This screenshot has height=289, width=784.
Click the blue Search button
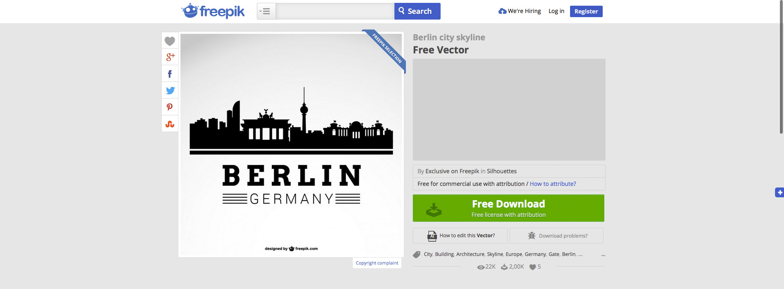point(417,11)
